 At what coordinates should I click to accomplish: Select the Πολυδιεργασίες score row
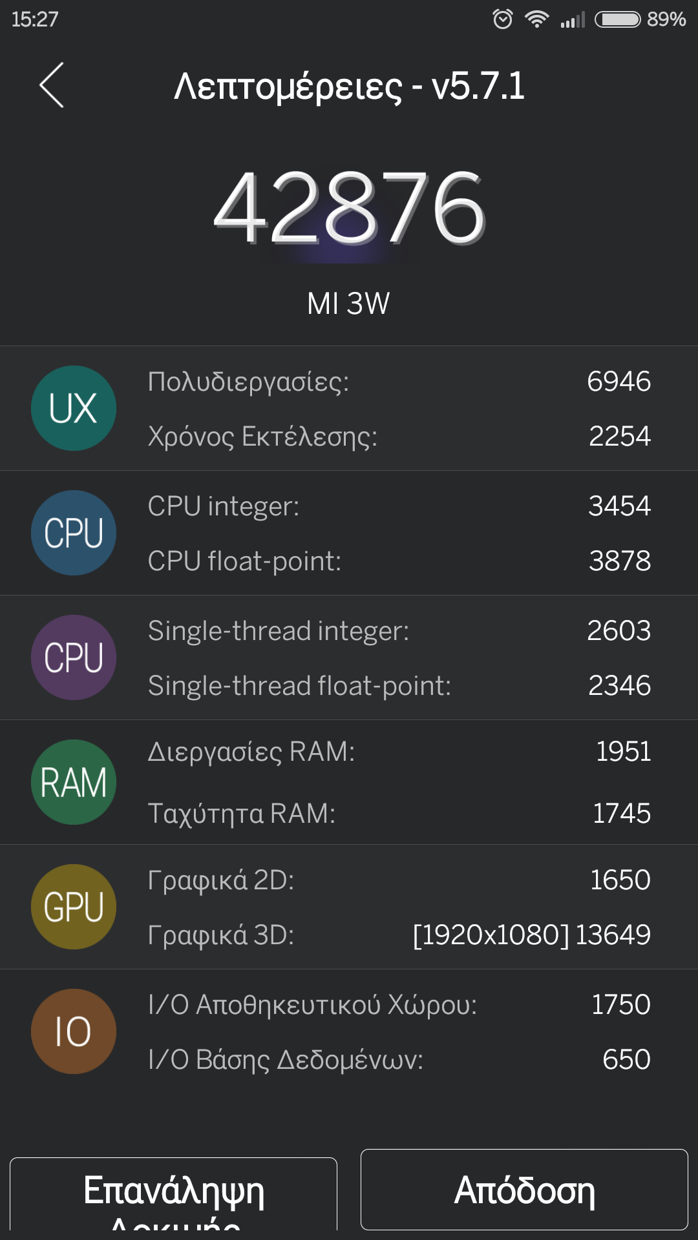tap(398, 382)
